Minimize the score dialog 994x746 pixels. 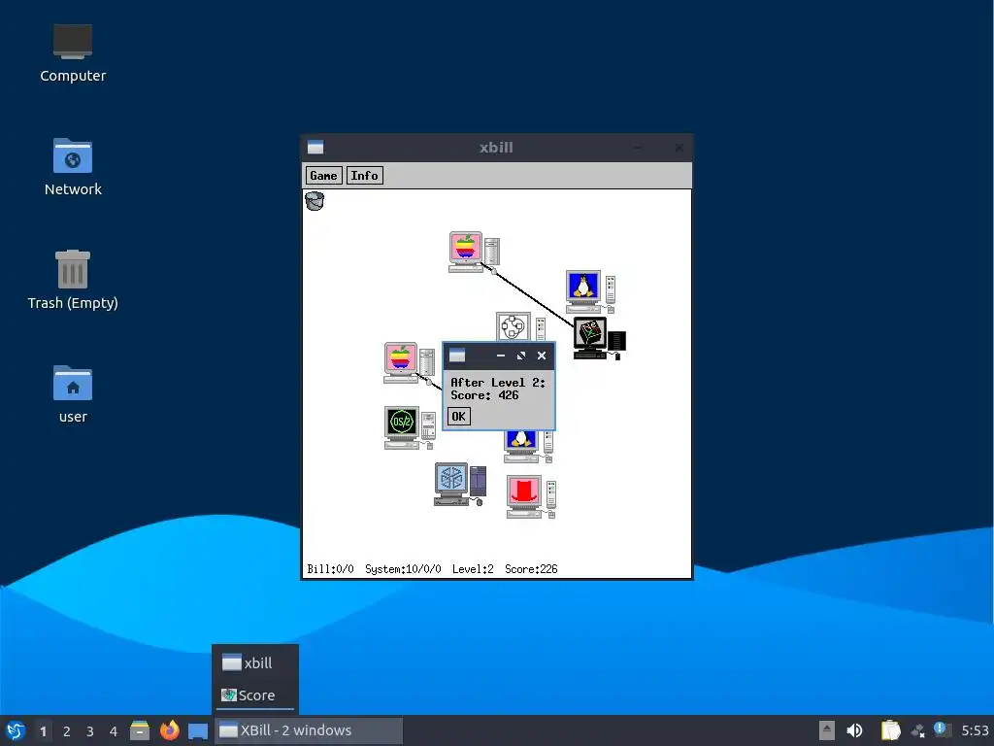tap(501, 356)
